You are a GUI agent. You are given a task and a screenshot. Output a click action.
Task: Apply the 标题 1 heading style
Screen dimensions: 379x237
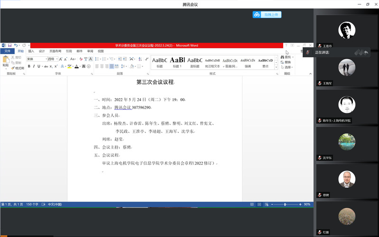click(177, 61)
